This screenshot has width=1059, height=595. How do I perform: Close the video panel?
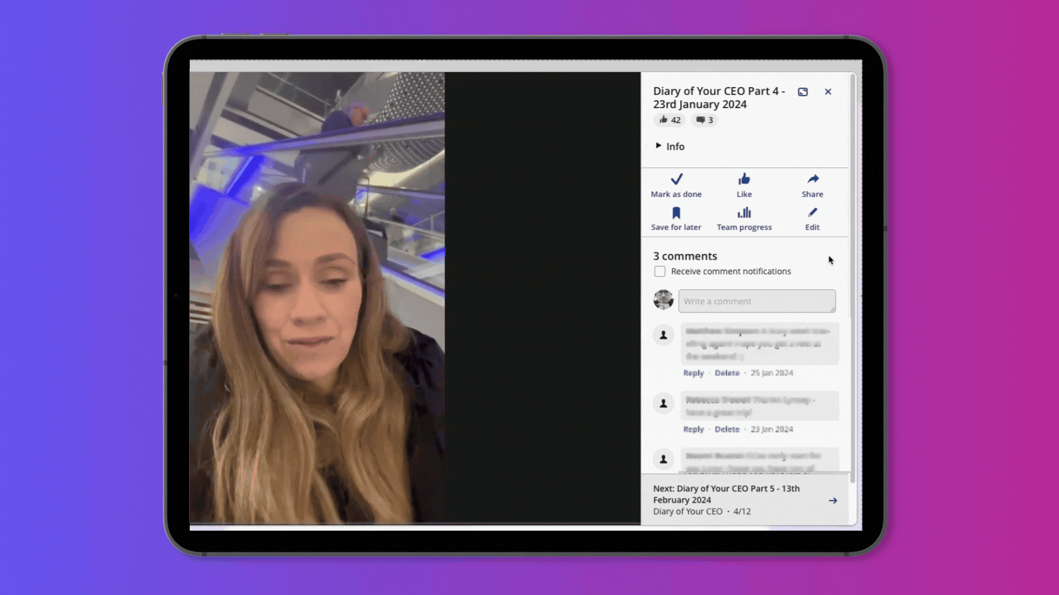828,91
